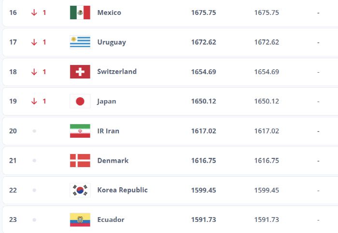Click rank number 23 for Ecuador
Image resolution: width=338 pixels, height=233 pixels.
(x=13, y=220)
